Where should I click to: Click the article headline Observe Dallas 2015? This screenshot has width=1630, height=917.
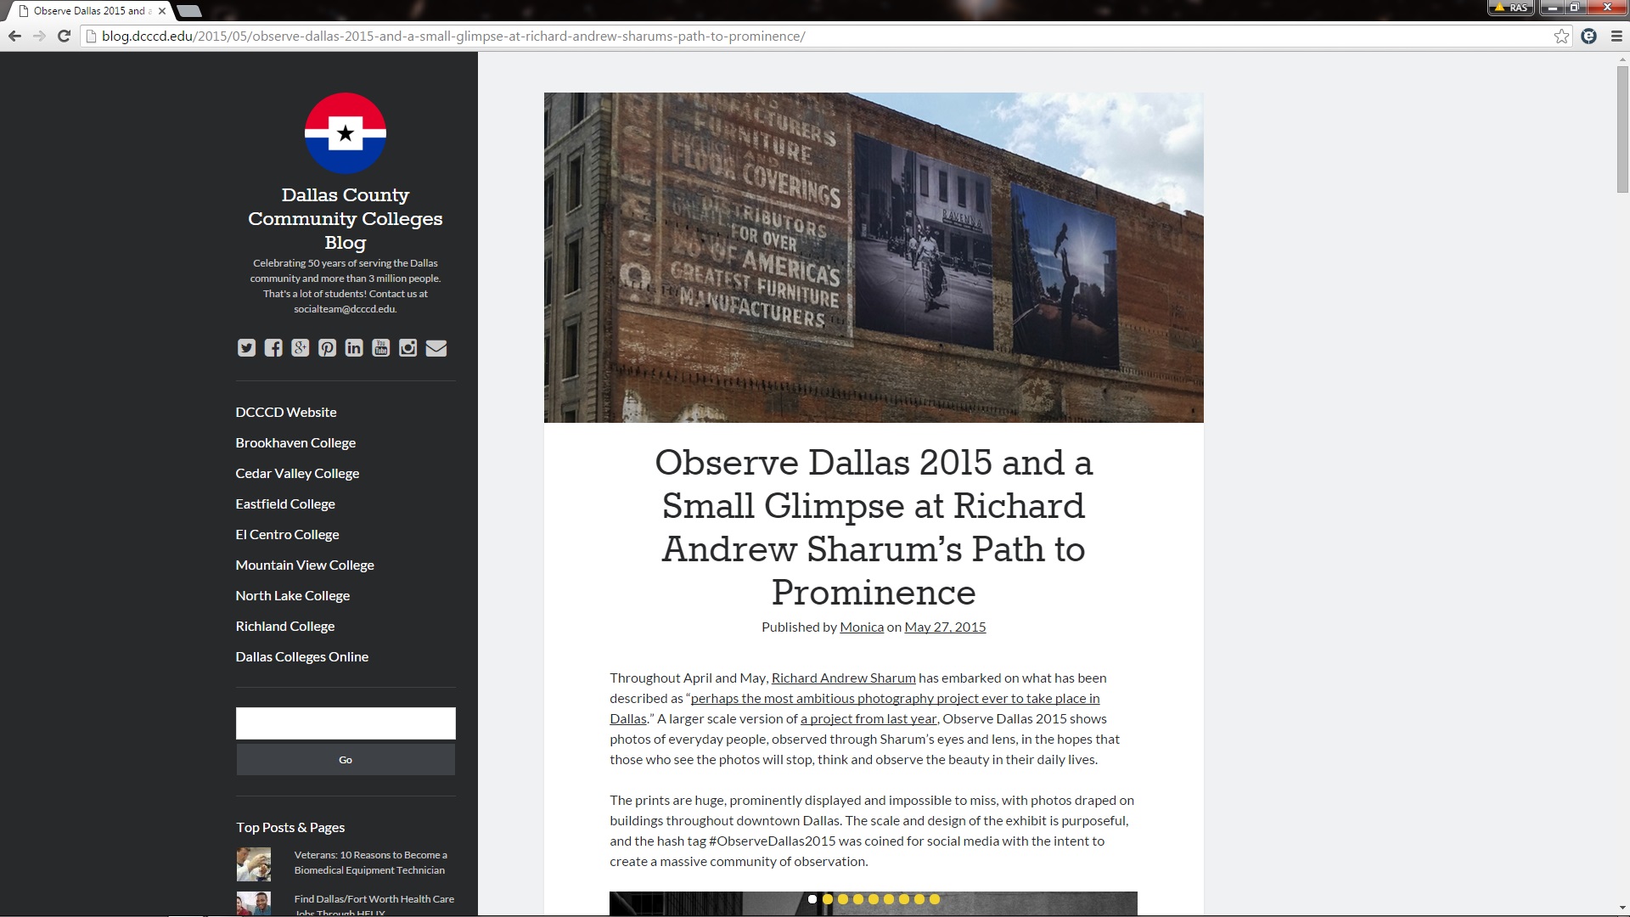pos(874,527)
